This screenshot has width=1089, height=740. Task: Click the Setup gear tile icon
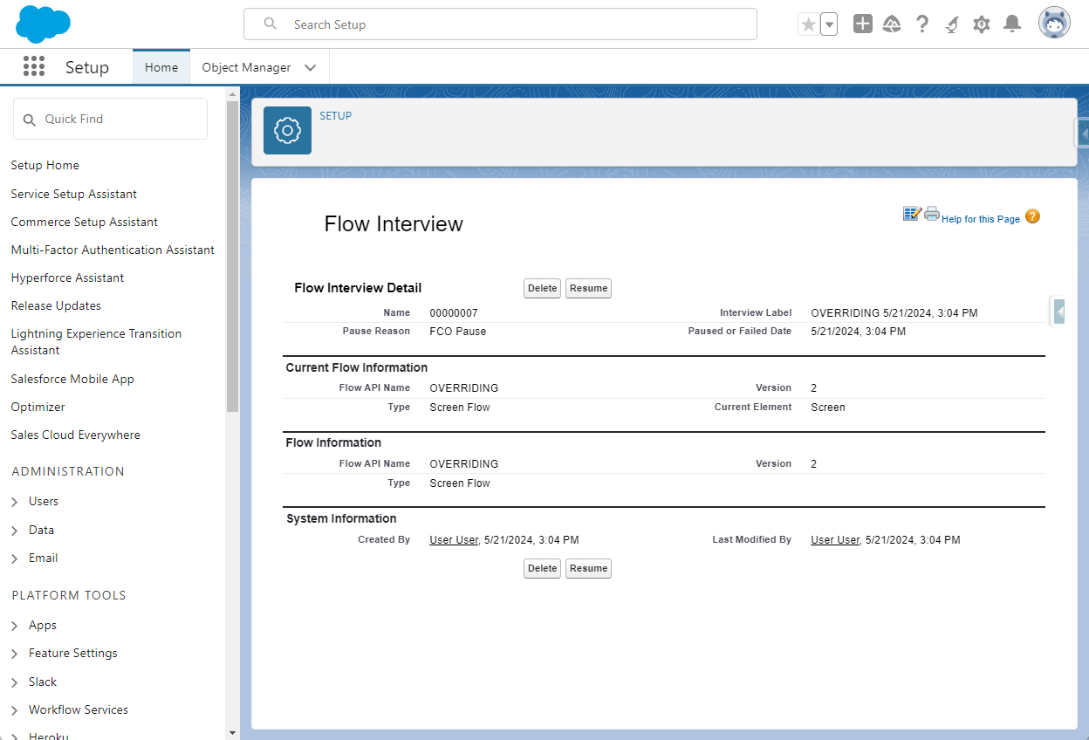point(287,130)
